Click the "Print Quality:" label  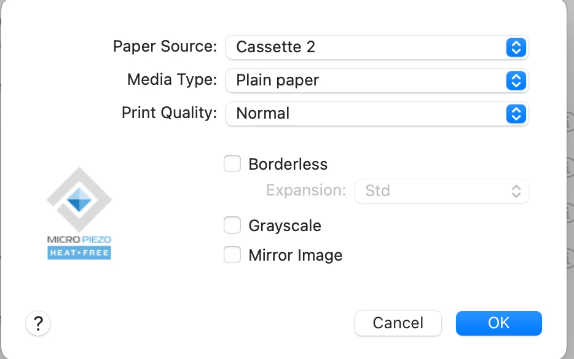tap(169, 114)
